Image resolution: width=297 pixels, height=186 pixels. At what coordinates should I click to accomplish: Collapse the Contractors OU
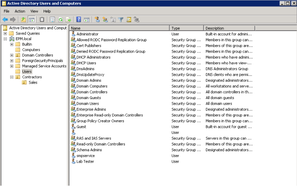tap(12, 77)
